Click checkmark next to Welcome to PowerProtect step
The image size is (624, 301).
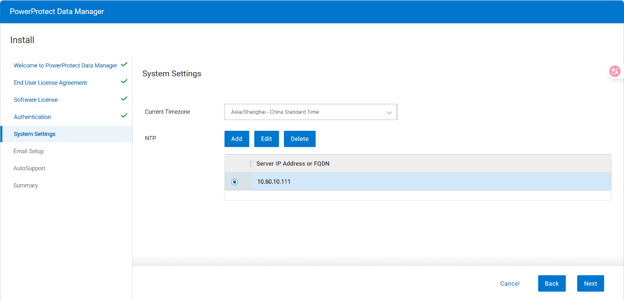point(124,65)
